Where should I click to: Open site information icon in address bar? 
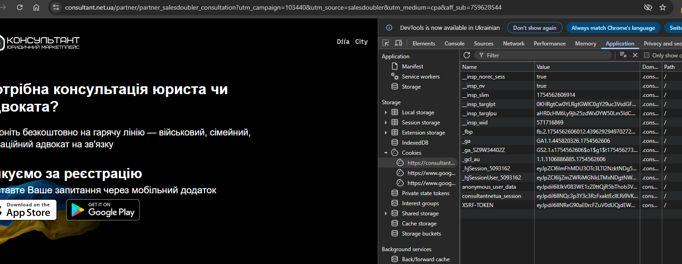56,7
